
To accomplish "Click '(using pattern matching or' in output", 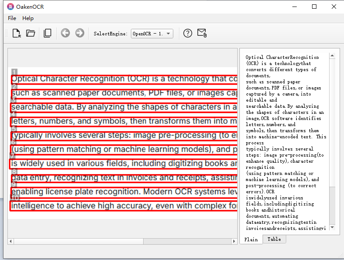I will tap(280, 174).
